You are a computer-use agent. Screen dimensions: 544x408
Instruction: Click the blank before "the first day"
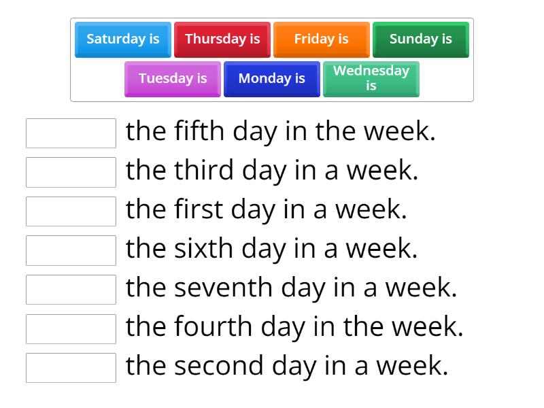71,211
